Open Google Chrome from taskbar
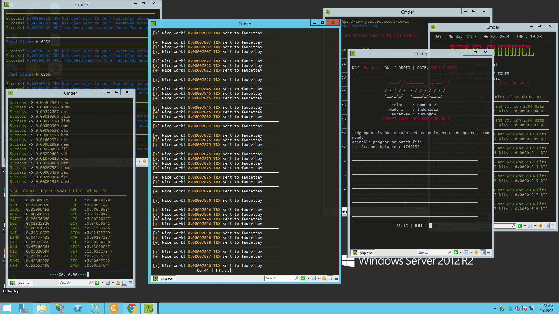Screen dimensions: 559x314 (132, 308)
